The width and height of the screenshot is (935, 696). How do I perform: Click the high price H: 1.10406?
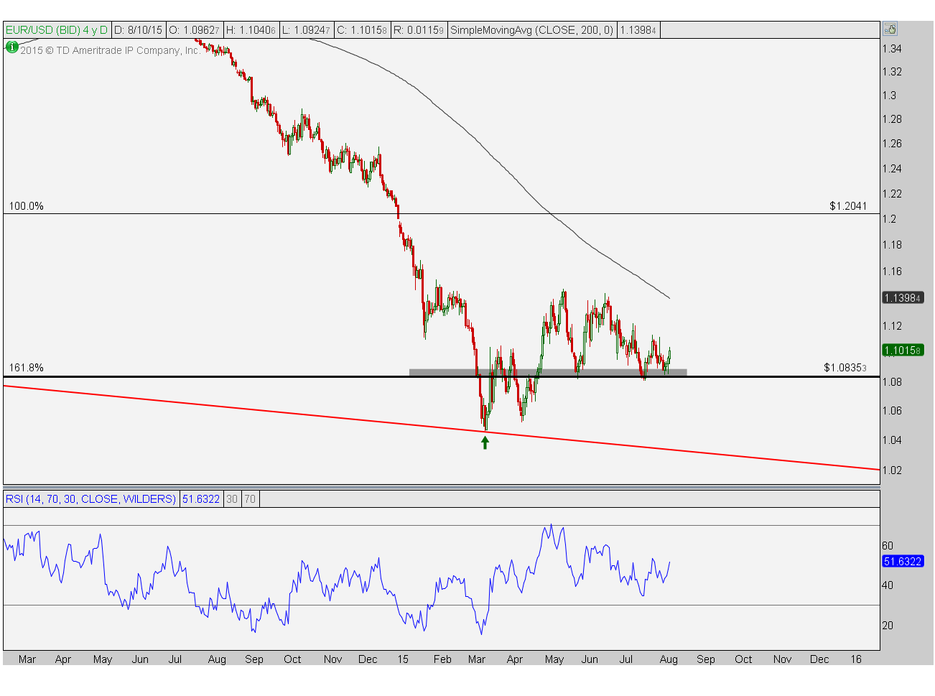(x=251, y=30)
